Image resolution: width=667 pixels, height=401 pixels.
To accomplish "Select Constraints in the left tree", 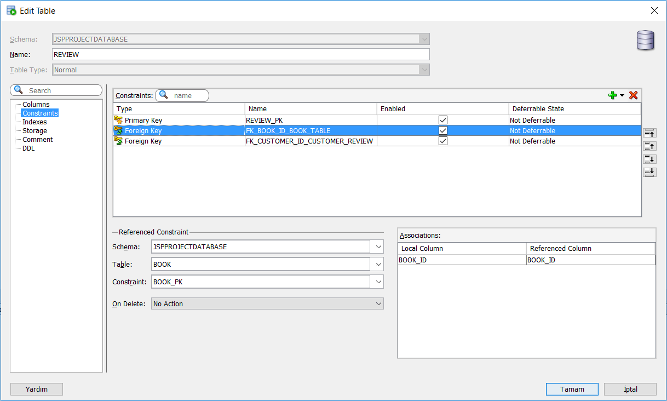I will click(x=40, y=113).
